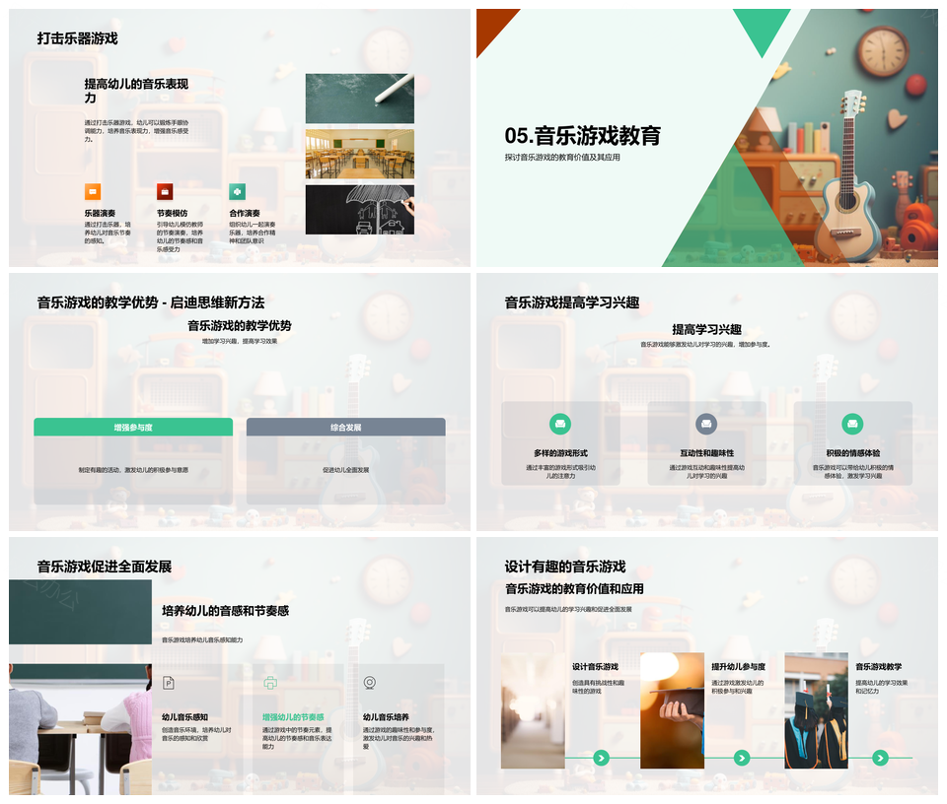
Task: Select the gray 综合发展 tab header
Action: (345, 428)
